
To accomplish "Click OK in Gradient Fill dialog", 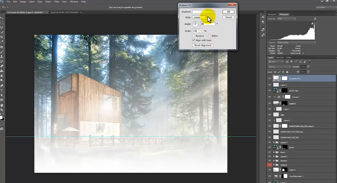I will 228,12.
